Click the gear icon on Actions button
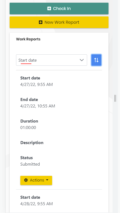This screenshot has height=213, width=120. (x=26, y=180)
